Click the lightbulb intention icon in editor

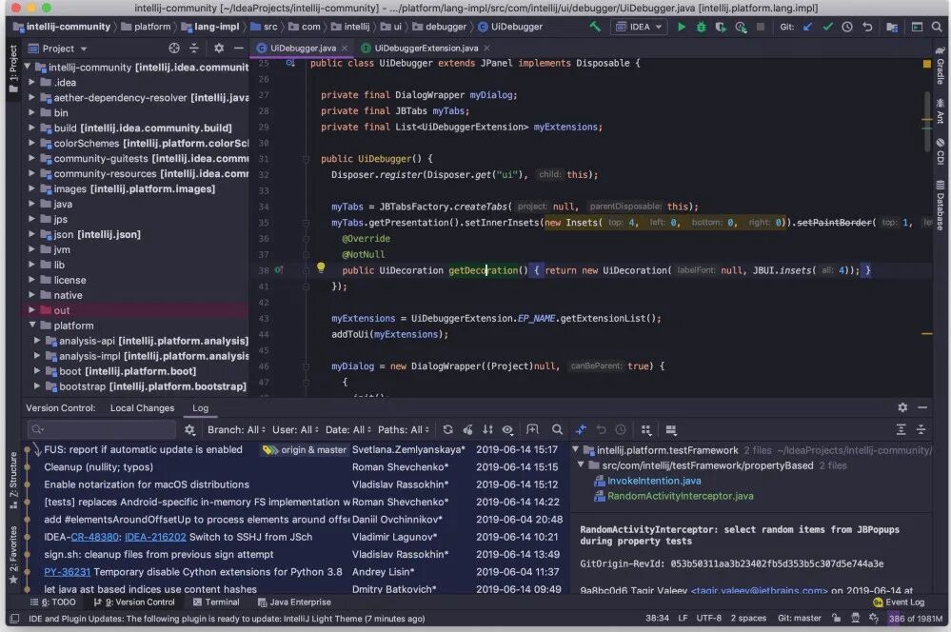pyautogui.click(x=321, y=267)
